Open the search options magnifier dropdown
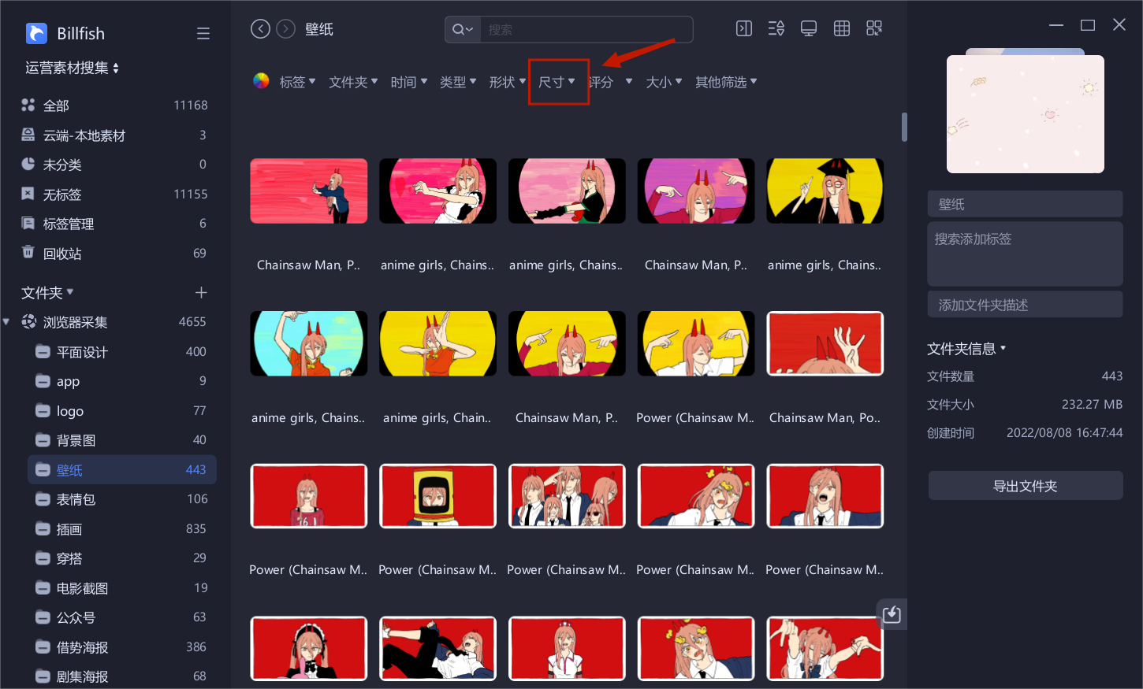 [x=462, y=30]
